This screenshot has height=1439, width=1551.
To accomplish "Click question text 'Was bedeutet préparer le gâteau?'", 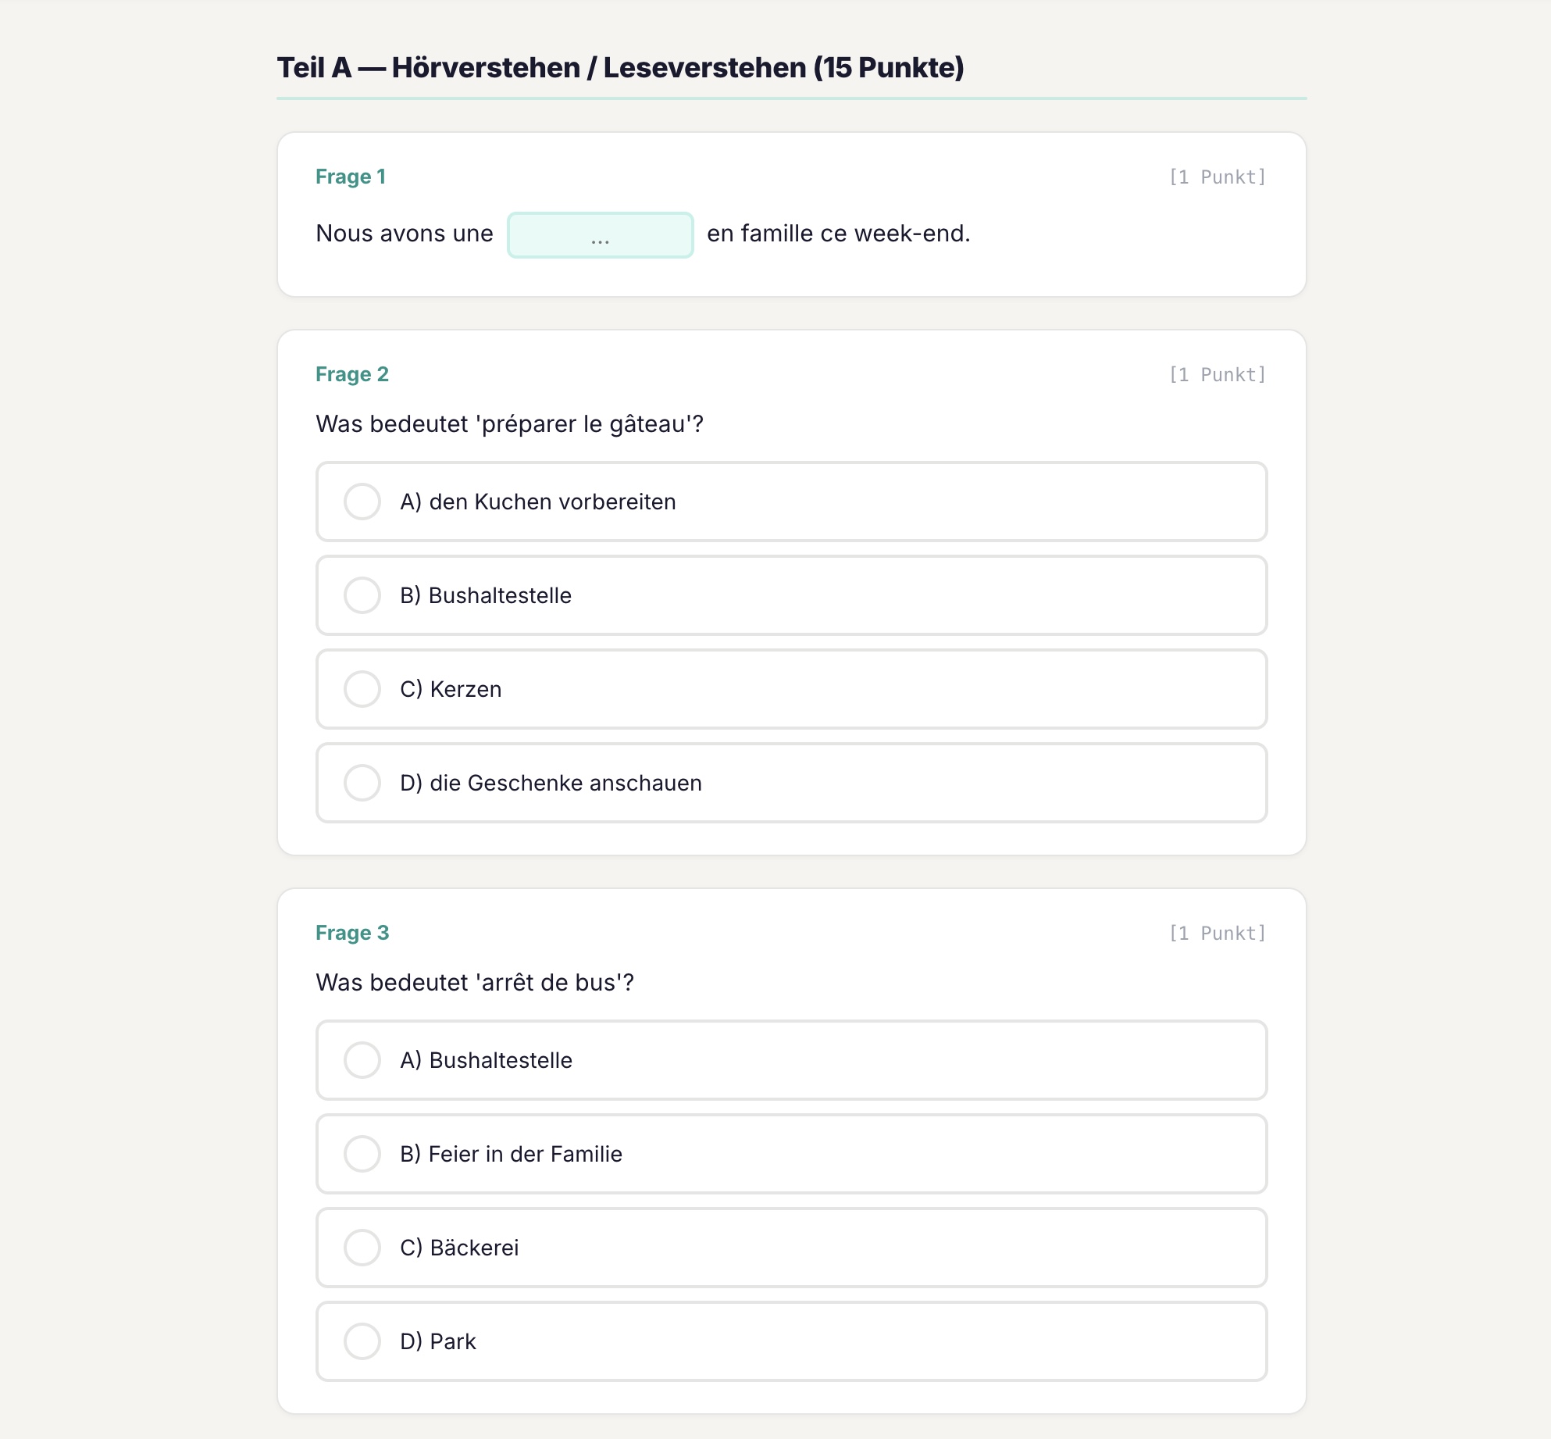I will point(509,424).
